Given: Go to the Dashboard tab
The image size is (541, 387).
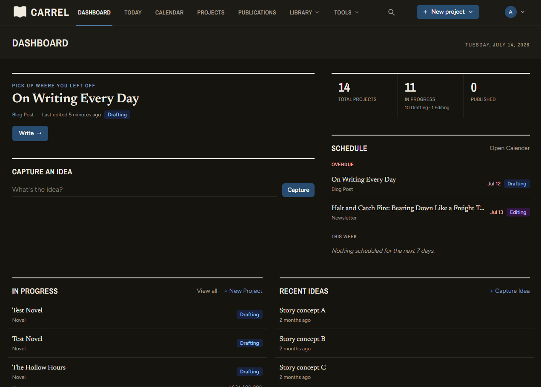Looking at the screenshot, I should coord(94,12).
